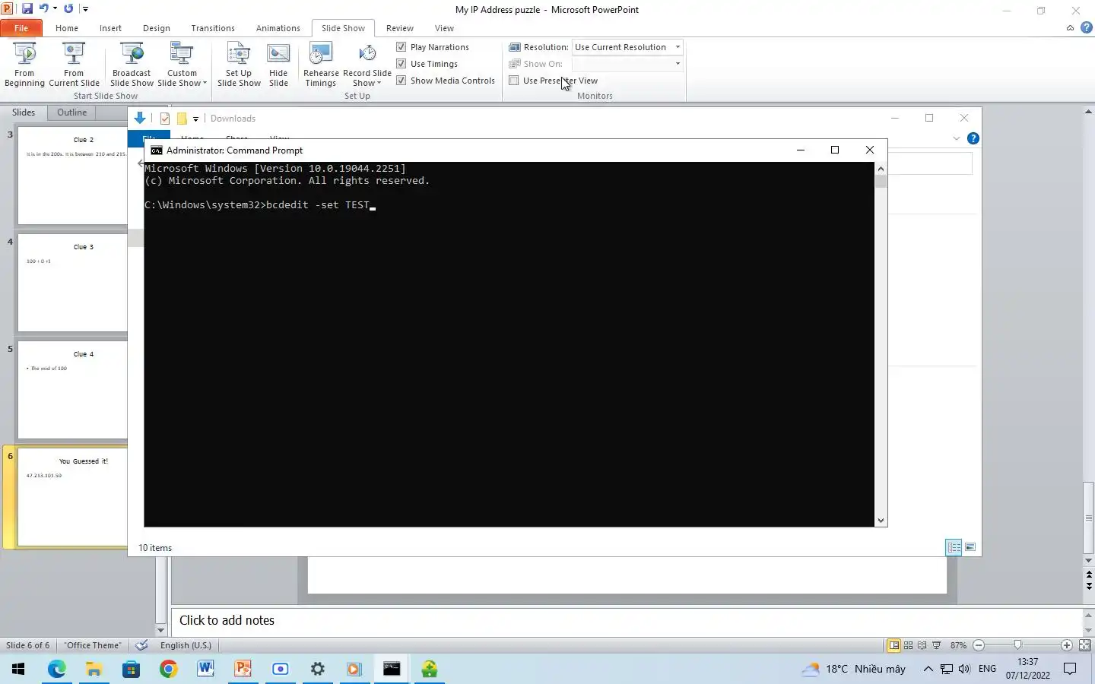The height and width of the screenshot is (684, 1095).
Task: Start Rehearse Timings
Action: click(x=321, y=65)
